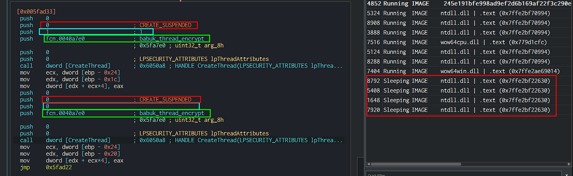
Task: Click the Quick Filter input field
Action: (450, 174)
